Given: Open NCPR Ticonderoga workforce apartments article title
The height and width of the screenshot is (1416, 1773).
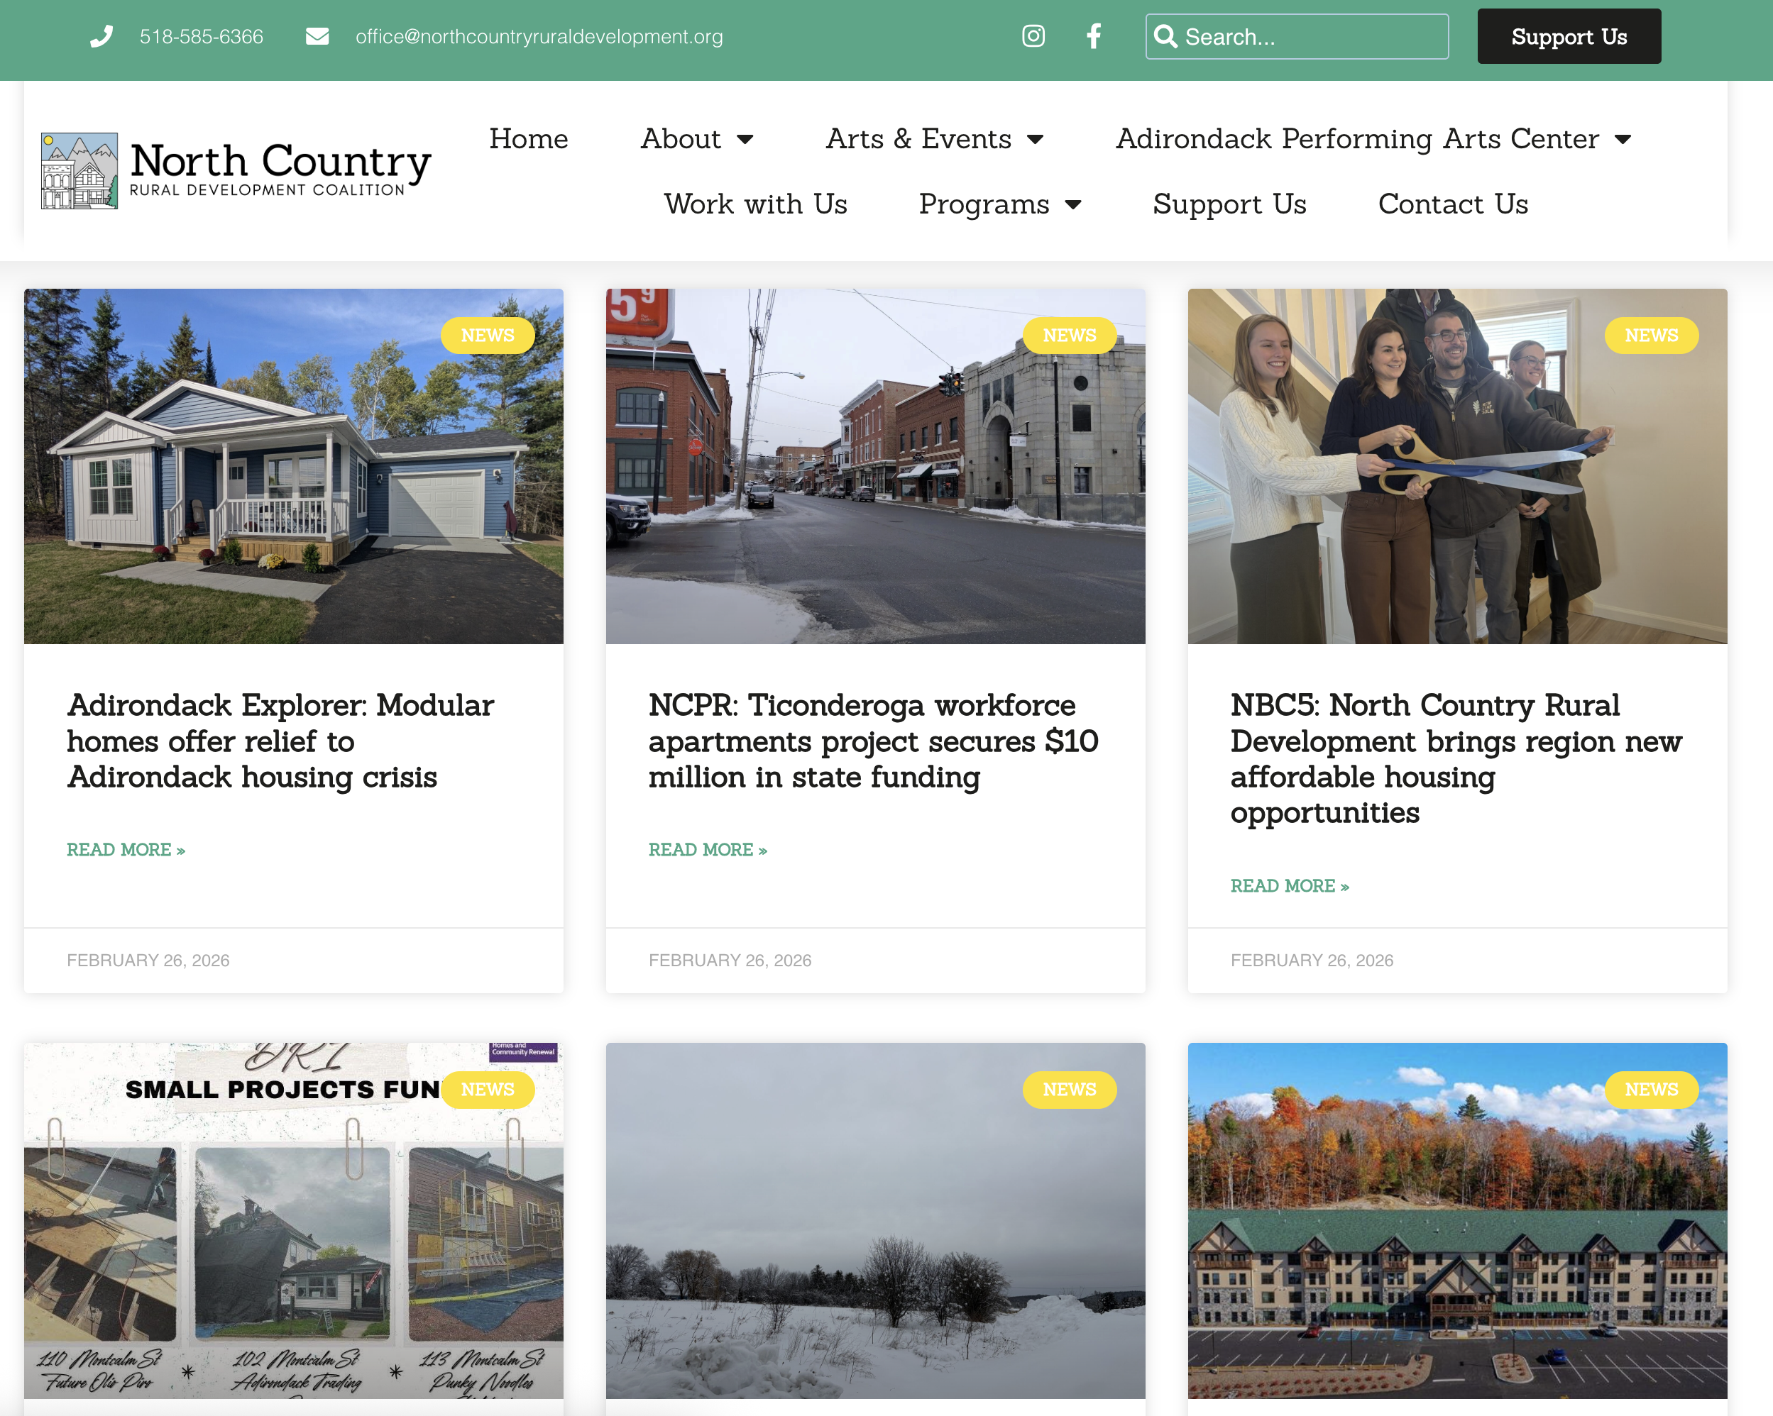Looking at the screenshot, I should (x=873, y=741).
